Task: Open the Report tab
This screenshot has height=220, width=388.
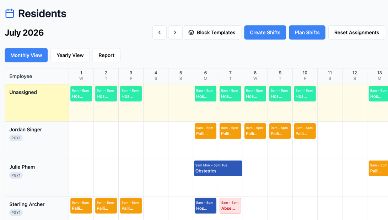Action: click(106, 55)
